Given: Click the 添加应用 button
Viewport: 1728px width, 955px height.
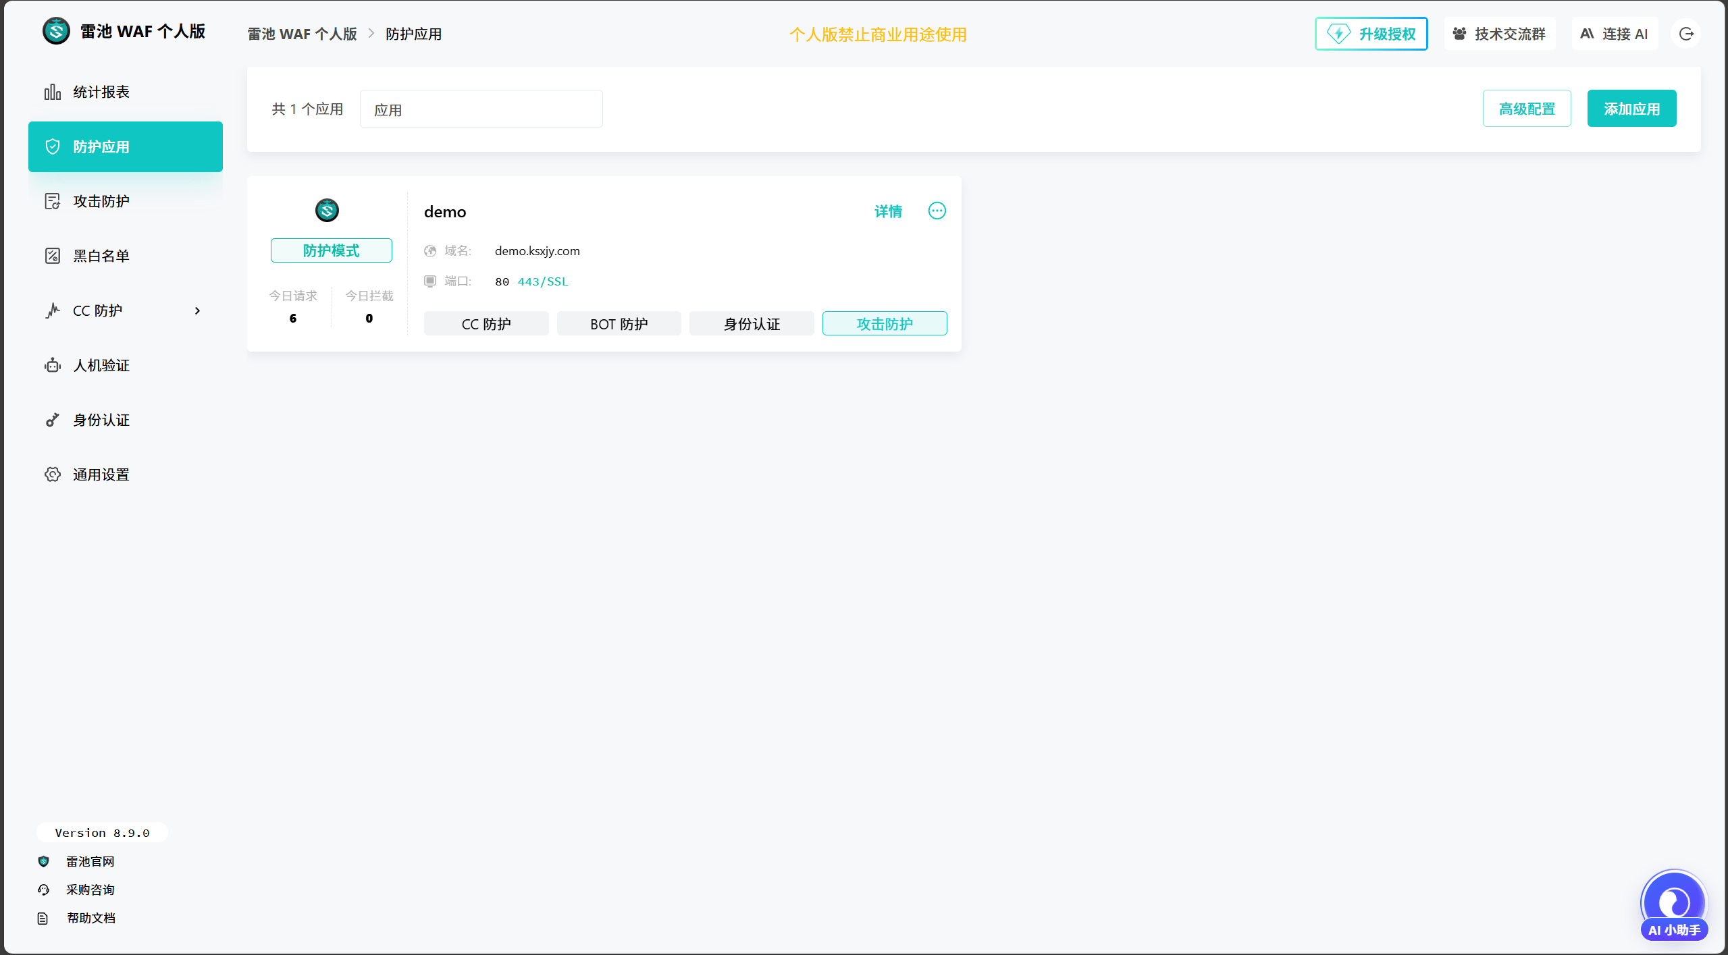Looking at the screenshot, I should tap(1631, 108).
